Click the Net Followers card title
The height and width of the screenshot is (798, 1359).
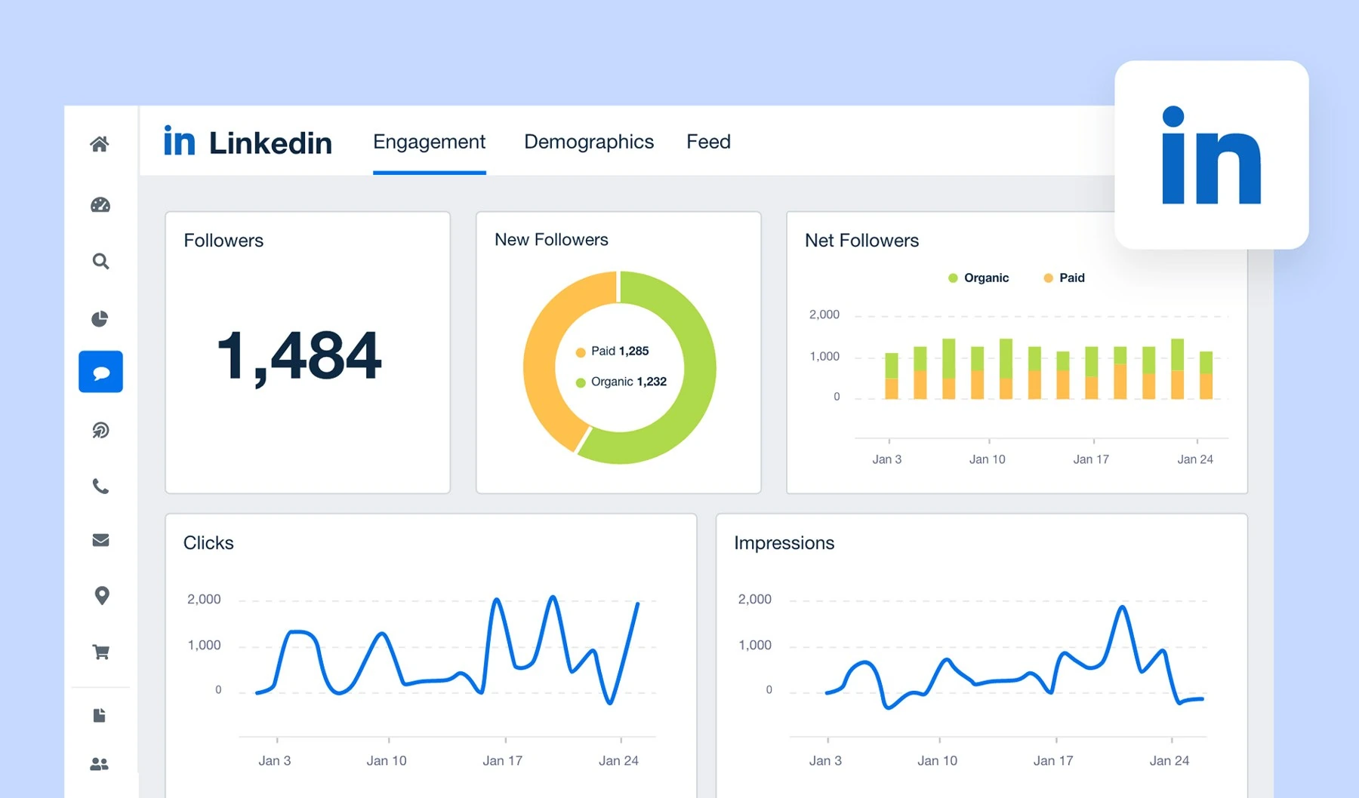pos(861,241)
